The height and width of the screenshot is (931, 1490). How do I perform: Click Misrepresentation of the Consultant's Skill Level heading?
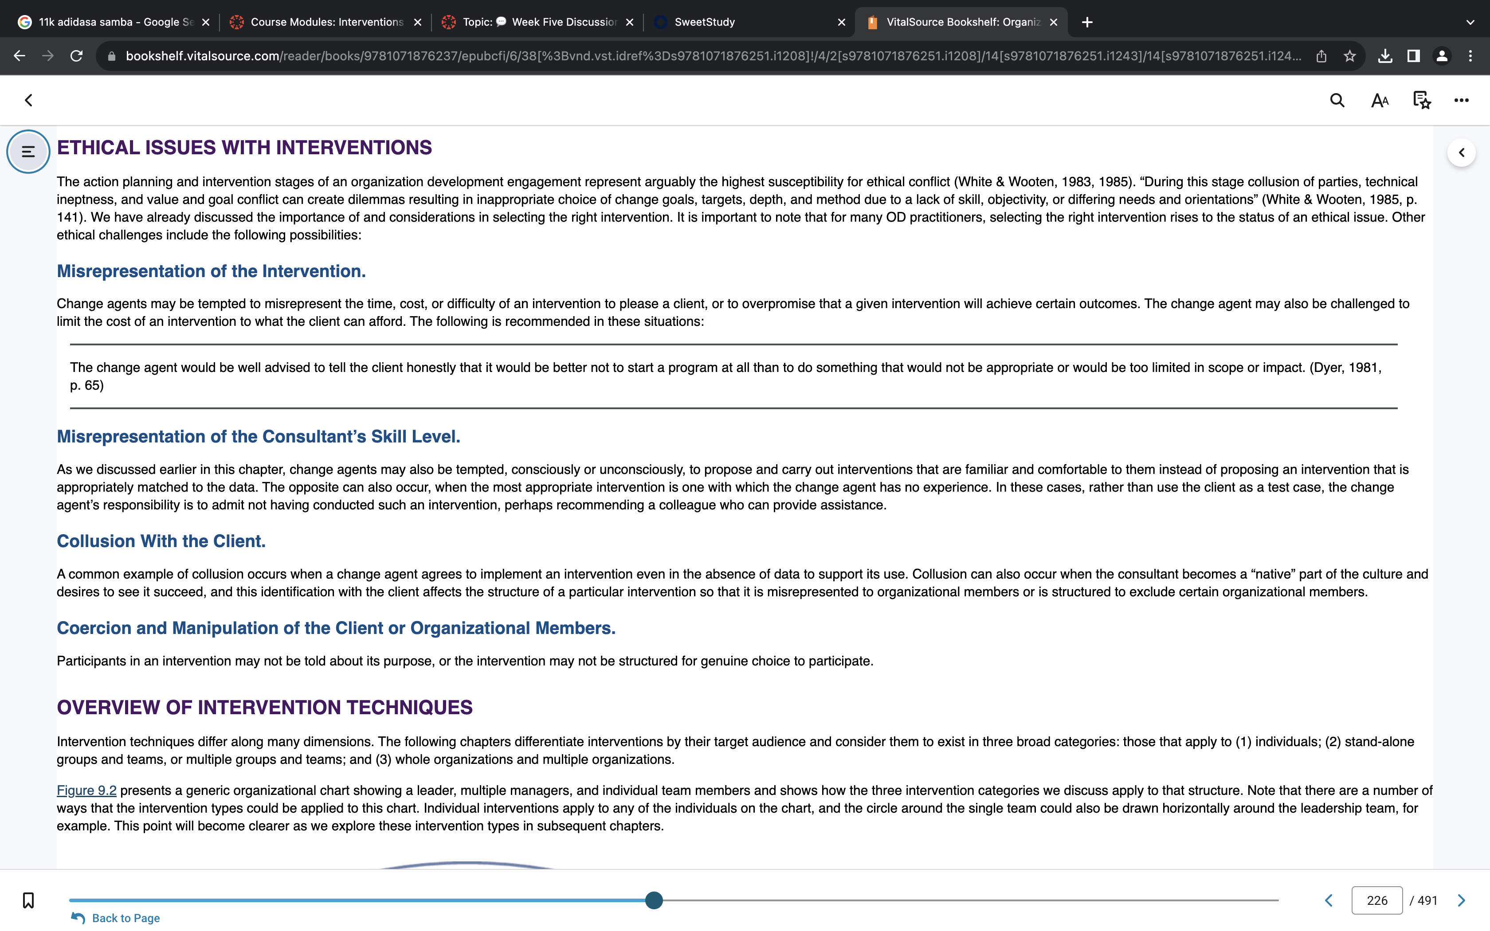point(259,437)
